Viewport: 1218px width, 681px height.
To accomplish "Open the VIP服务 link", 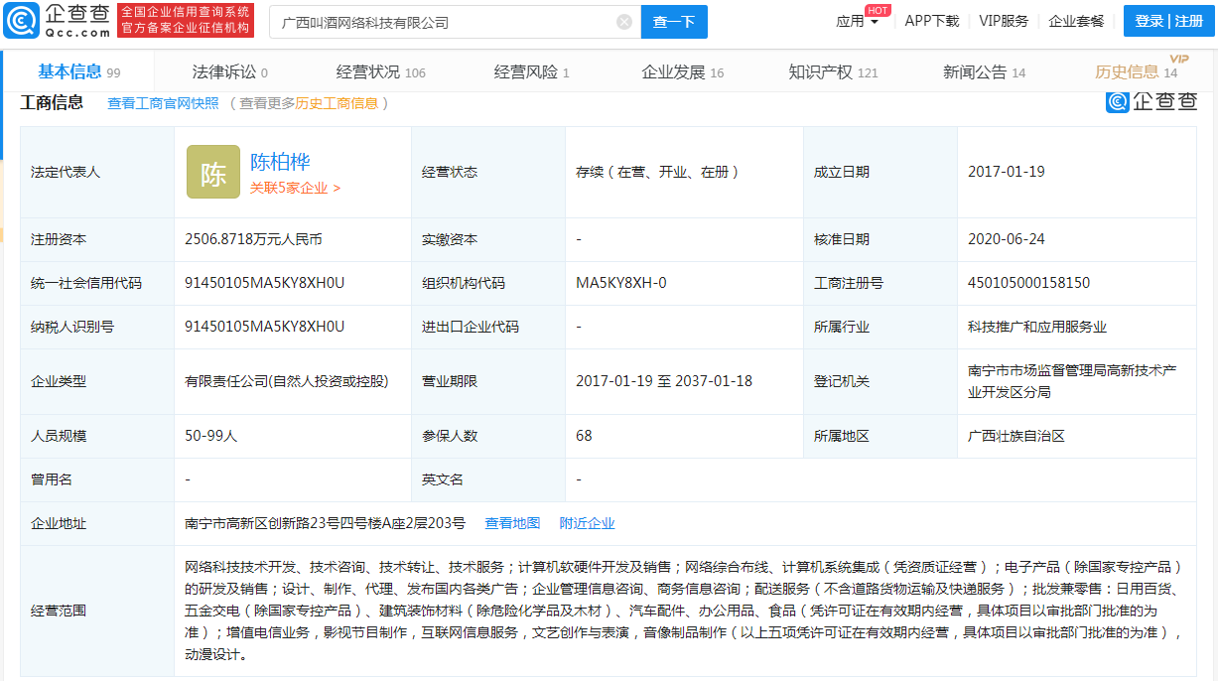I will 1004,21.
